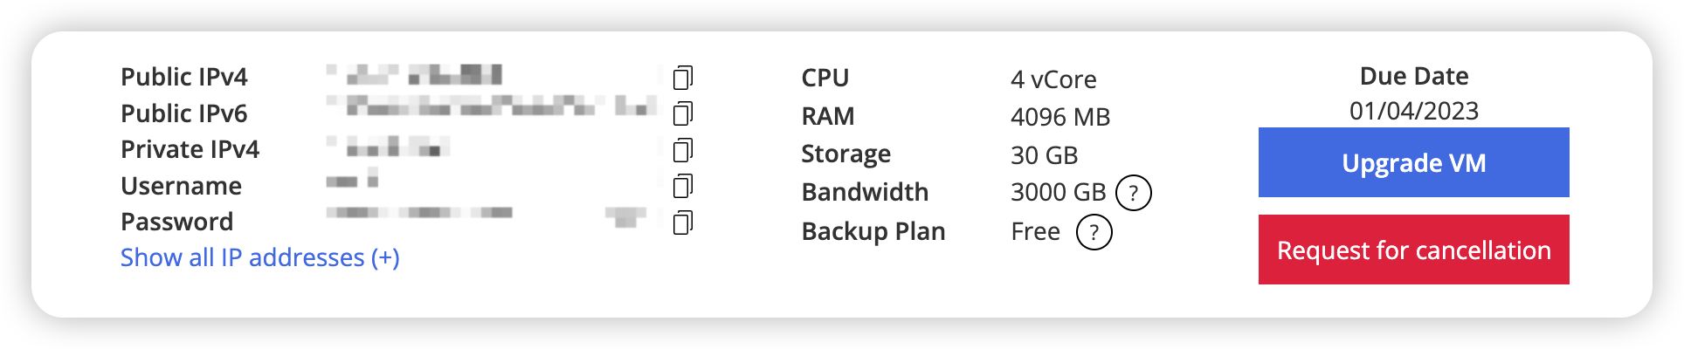The width and height of the screenshot is (1684, 349).
Task: Click the Upgrade VM button
Action: click(1413, 162)
